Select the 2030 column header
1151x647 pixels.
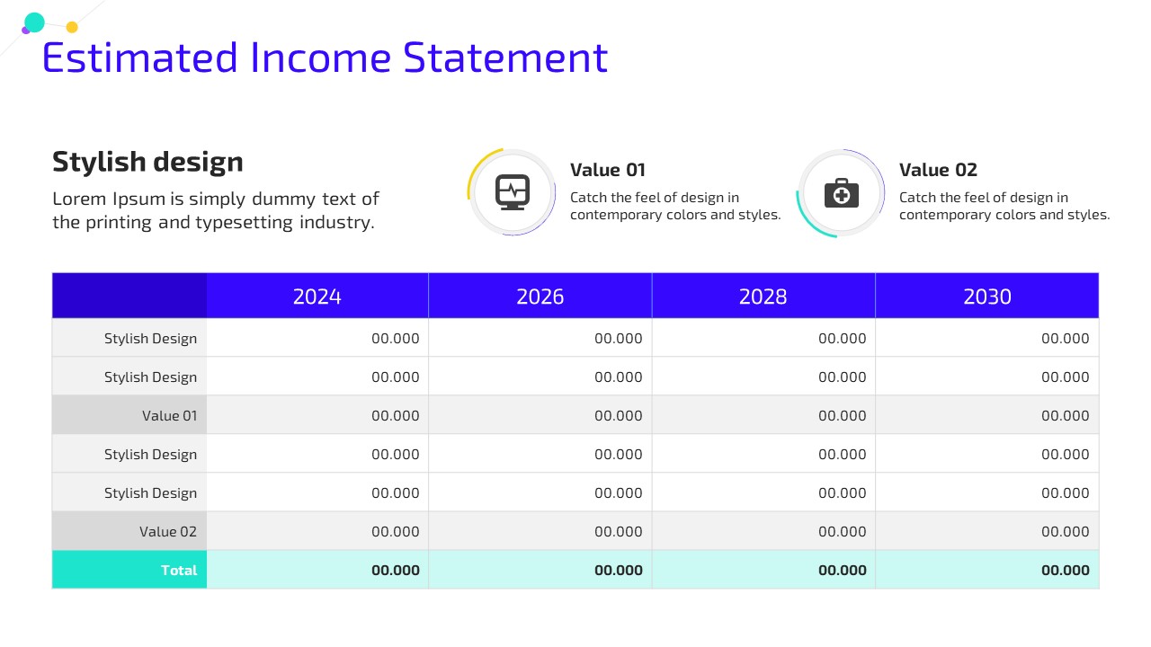coord(987,296)
